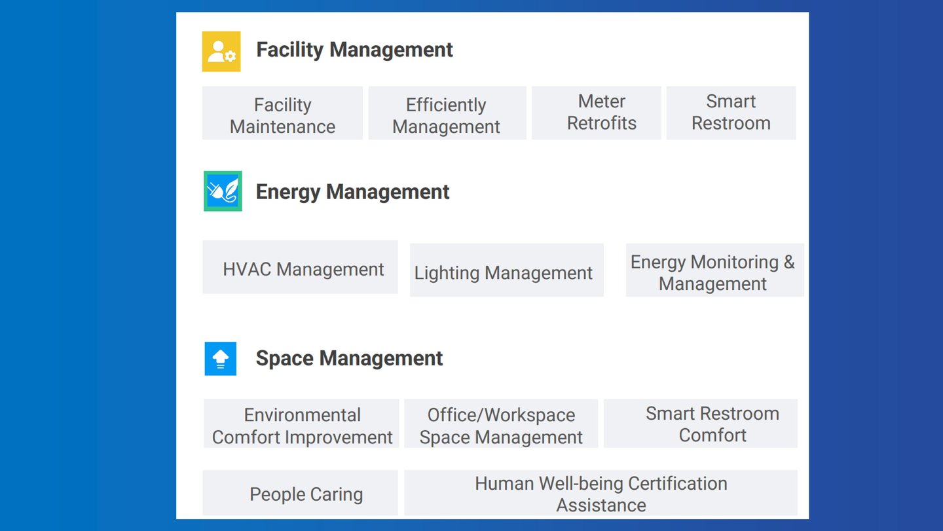
Task: Click the blue Space Management arrow icon
Action: tap(221, 359)
